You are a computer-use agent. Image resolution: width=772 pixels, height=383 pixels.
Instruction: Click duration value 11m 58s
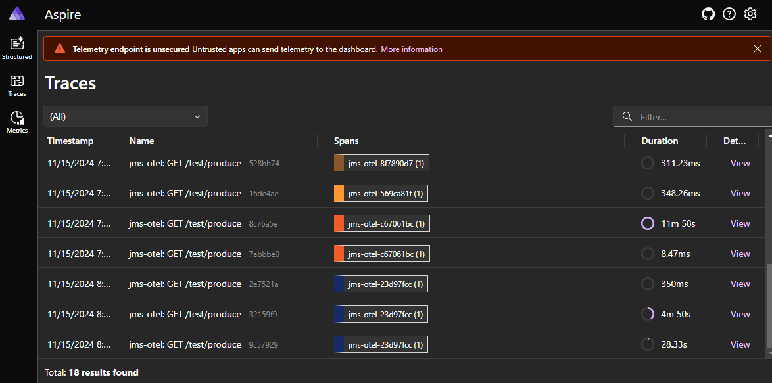pyautogui.click(x=678, y=224)
